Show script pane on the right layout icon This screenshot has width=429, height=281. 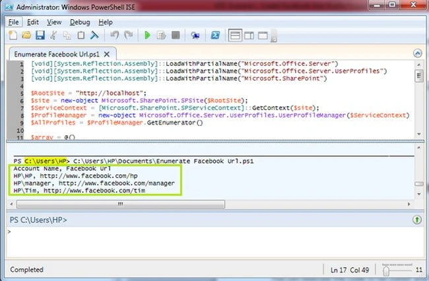click(249, 36)
